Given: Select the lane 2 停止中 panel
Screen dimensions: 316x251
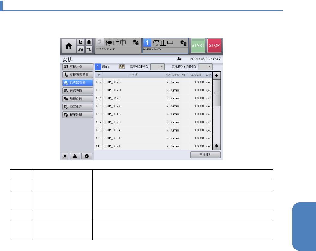Looking at the screenshot, I should 118,46.
